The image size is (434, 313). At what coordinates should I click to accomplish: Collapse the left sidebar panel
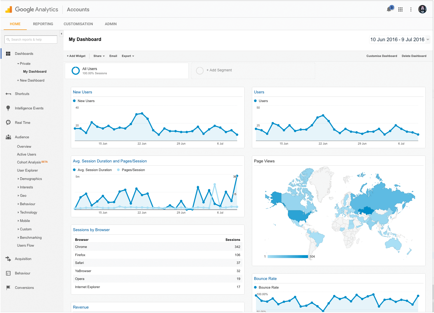(x=61, y=34)
